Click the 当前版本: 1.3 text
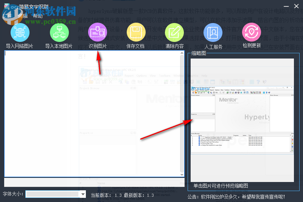This screenshot has height=202, width=303. [x=106, y=195]
